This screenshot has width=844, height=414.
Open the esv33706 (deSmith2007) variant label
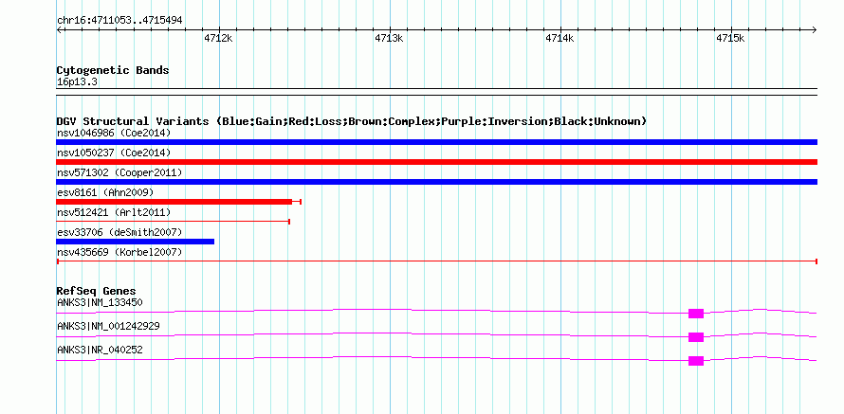click(119, 232)
